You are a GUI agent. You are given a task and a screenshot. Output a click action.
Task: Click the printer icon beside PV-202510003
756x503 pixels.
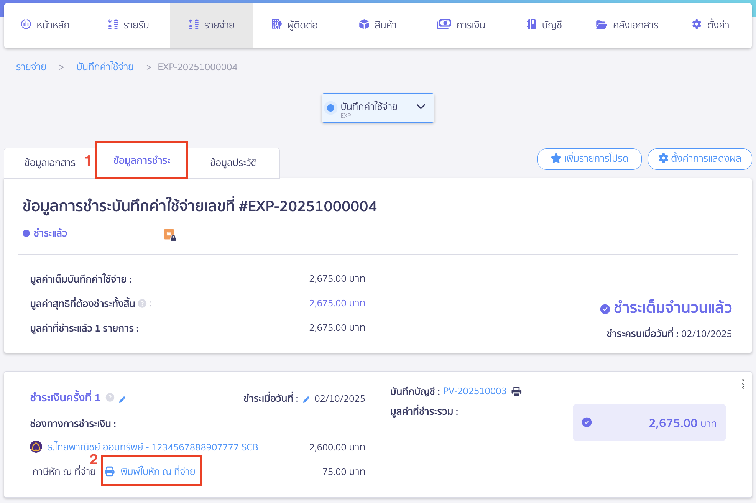pos(516,391)
